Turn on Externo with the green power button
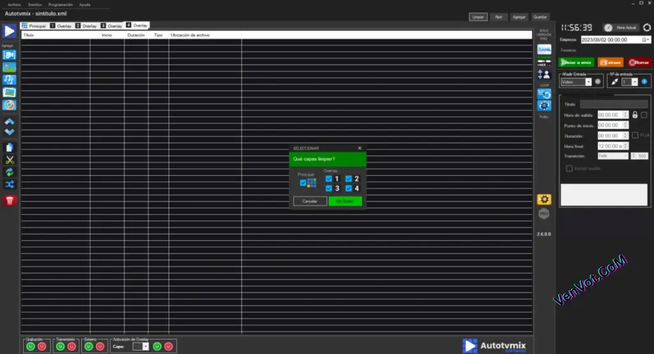Viewport: 654px width, 354px height. click(x=88, y=346)
